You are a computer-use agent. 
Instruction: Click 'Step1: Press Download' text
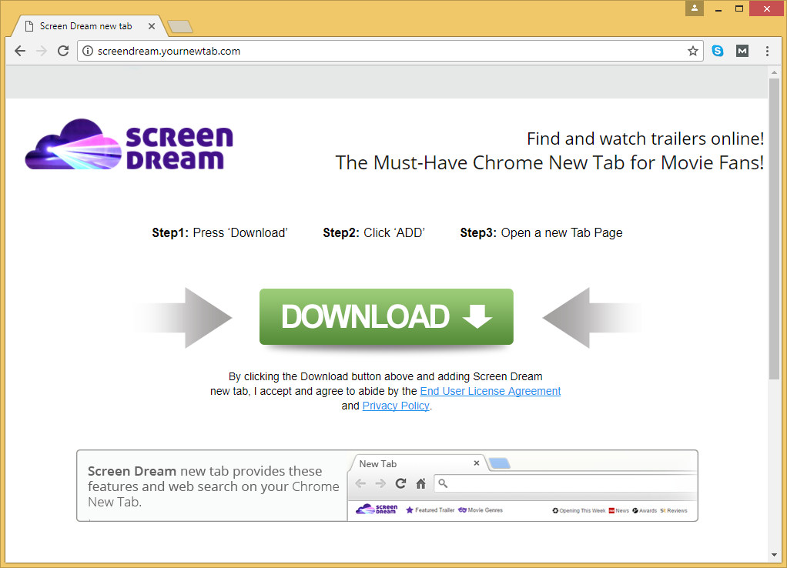coord(219,233)
